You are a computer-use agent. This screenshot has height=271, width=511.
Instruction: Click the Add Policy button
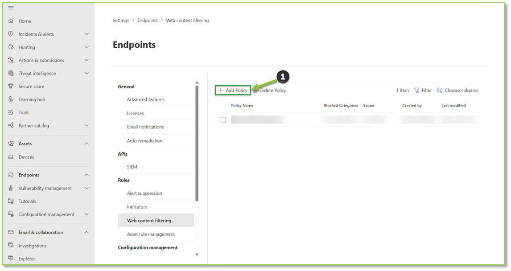[232, 90]
